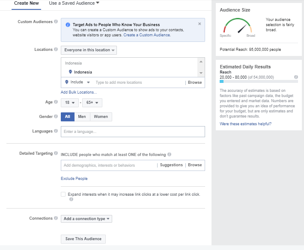Click info icon next to Custom Audiences
This screenshot has width=304, height=250.
pos(56,21)
